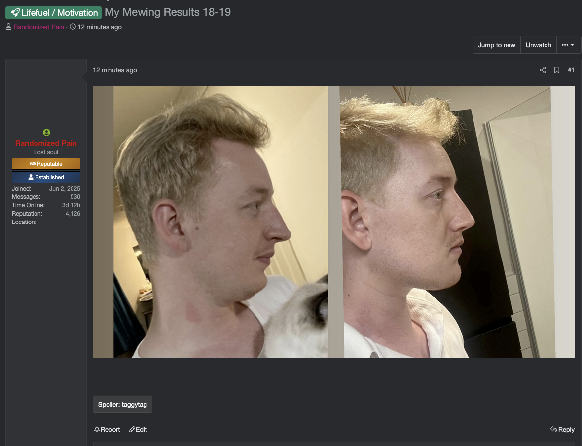Open the more options dropdown next to Unwatch
582x446 pixels.
click(x=568, y=45)
